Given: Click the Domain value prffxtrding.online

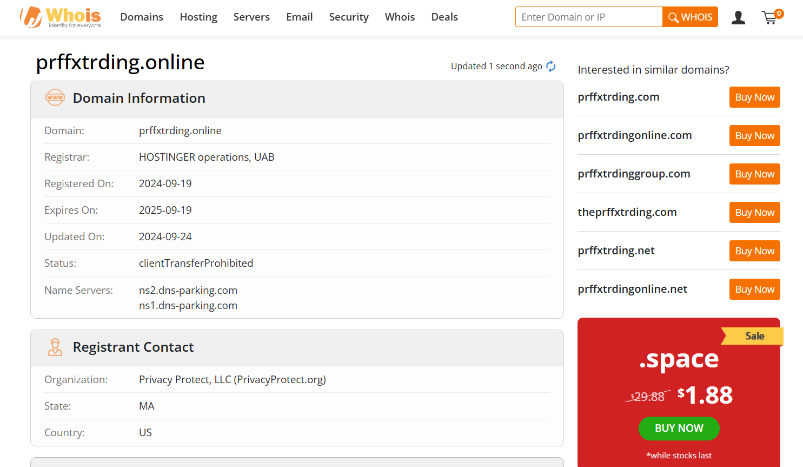Looking at the screenshot, I should point(180,130).
